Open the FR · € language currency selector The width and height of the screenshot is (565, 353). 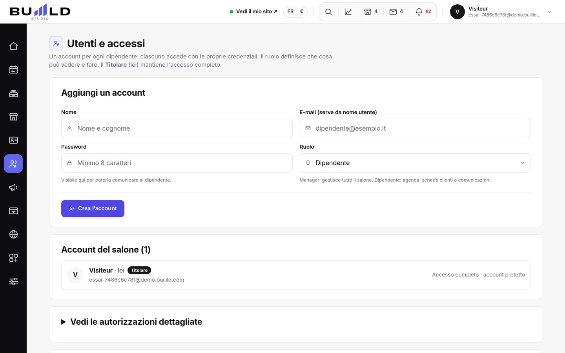click(x=295, y=11)
